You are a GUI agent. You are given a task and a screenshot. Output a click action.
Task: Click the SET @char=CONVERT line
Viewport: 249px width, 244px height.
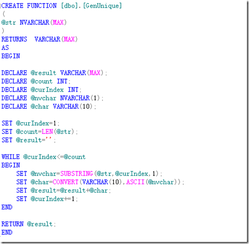click(x=100, y=182)
